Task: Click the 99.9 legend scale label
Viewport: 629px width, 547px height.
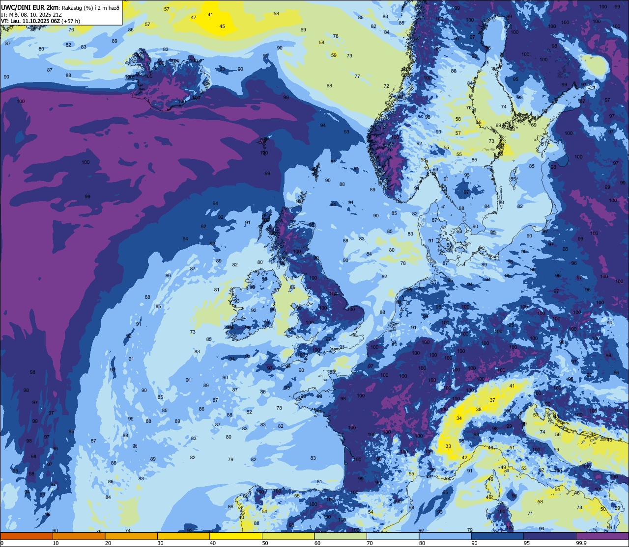Action: (x=582, y=543)
